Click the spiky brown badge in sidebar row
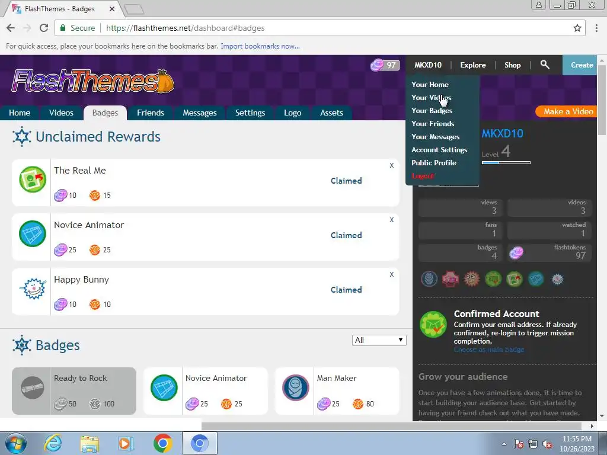This screenshot has height=455, width=607. click(x=471, y=278)
